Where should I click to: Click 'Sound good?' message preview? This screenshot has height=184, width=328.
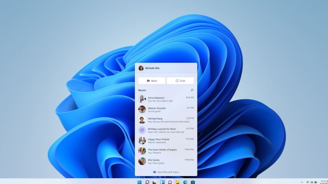pos(155,111)
